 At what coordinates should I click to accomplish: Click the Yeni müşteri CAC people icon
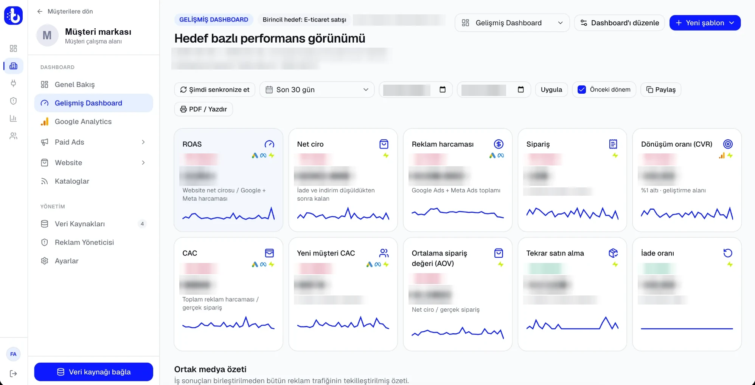pos(384,253)
